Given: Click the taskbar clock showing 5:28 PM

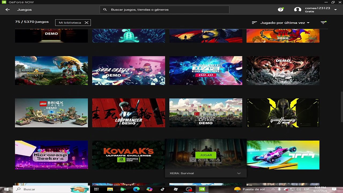Looking at the screenshot, I should tap(320, 189).
